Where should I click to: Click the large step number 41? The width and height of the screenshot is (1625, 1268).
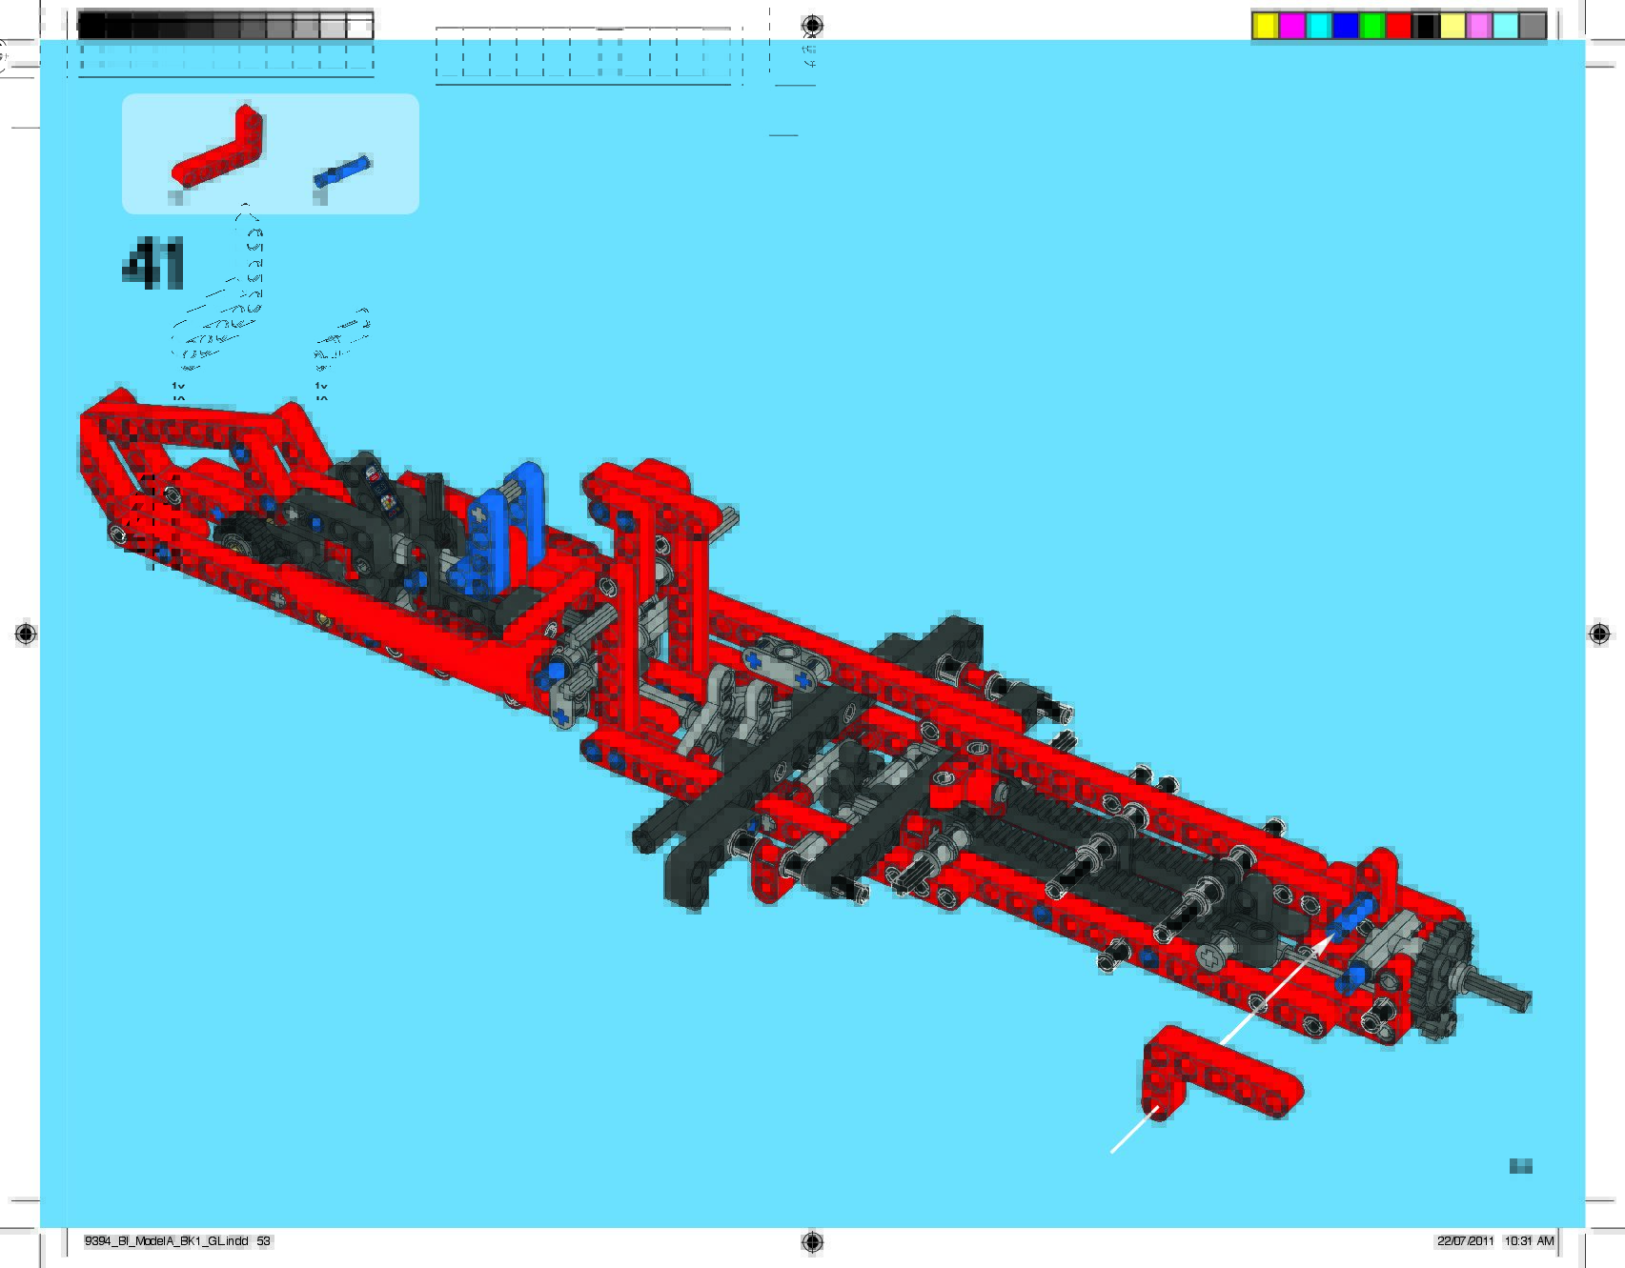click(153, 264)
